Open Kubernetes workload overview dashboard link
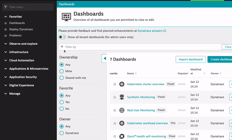Viewport: 232px width, 140px height. click(148, 123)
